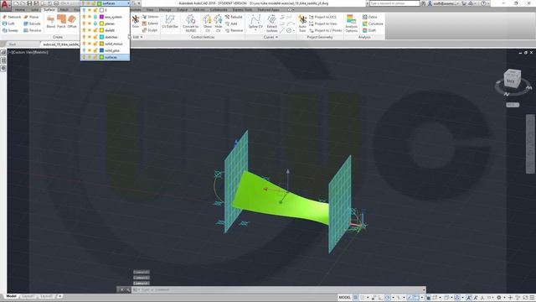This screenshot has width=536, height=302.
Task: Click the Hide CV tool
Action: [x=218, y=23]
